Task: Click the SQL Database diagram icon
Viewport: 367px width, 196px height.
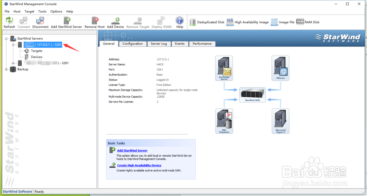Action: [x=224, y=121]
